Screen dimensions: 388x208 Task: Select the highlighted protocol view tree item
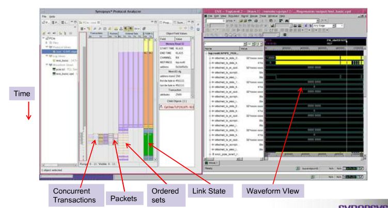pyautogui.click(x=59, y=52)
